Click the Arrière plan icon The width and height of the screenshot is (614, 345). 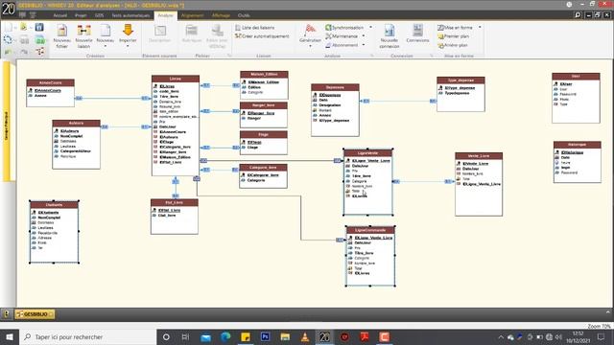tap(440, 45)
